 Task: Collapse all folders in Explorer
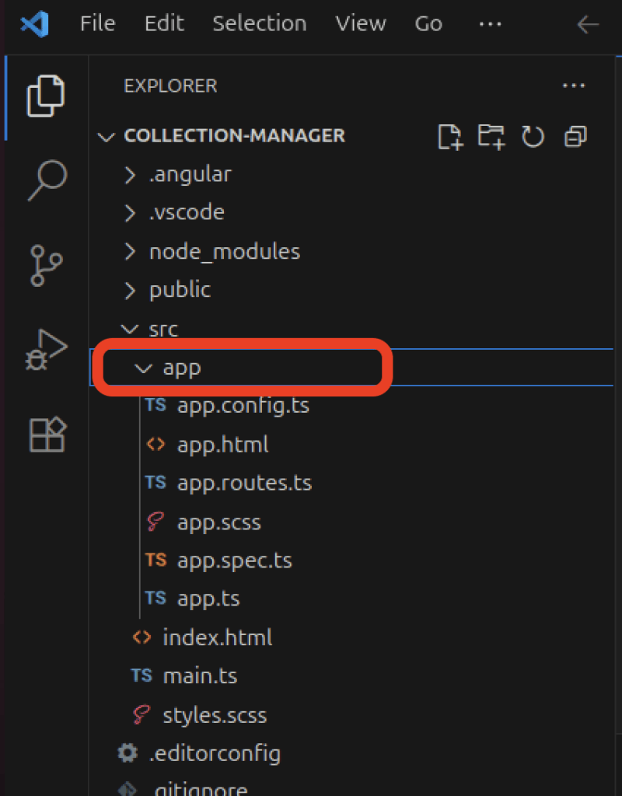point(575,137)
